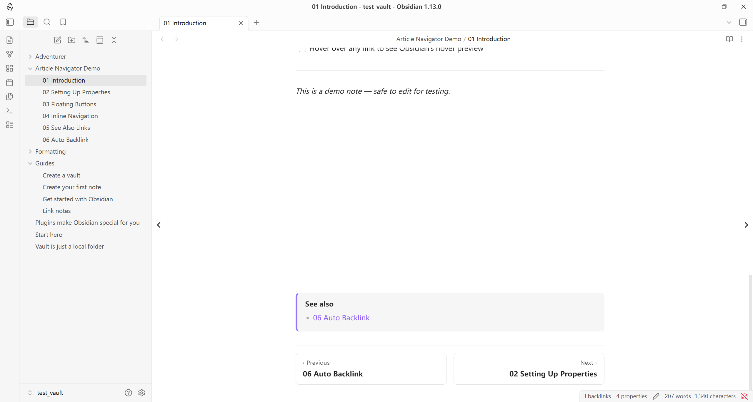Click floating previous article arrow
The width and height of the screenshot is (753, 402).
pos(159,225)
